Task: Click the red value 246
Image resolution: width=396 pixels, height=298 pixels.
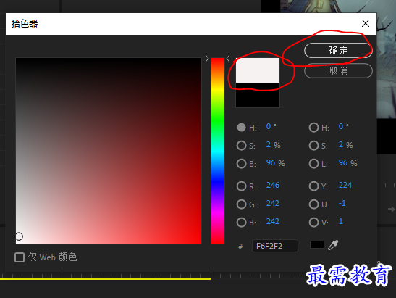Action: [273, 185]
